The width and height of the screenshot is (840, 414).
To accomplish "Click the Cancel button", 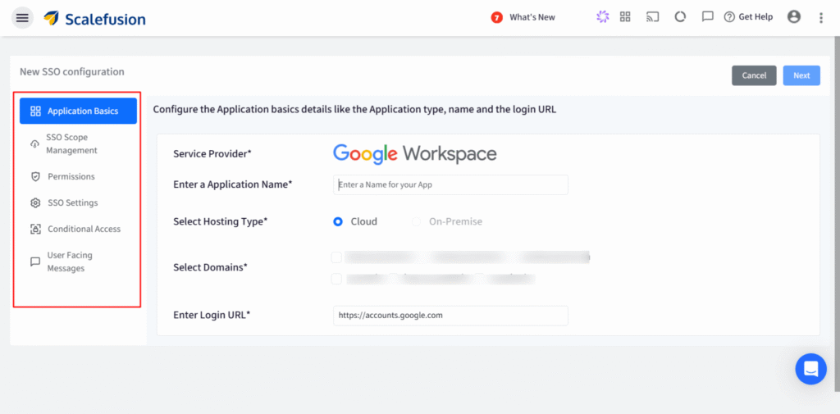I will pos(754,75).
